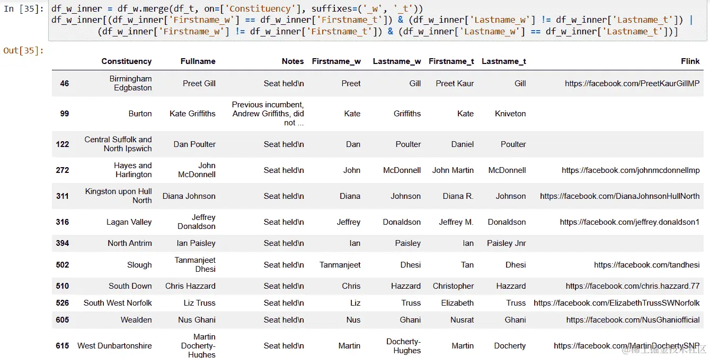Click the Firstname_w column header
This screenshot has height=358, width=710.
click(336, 61)
